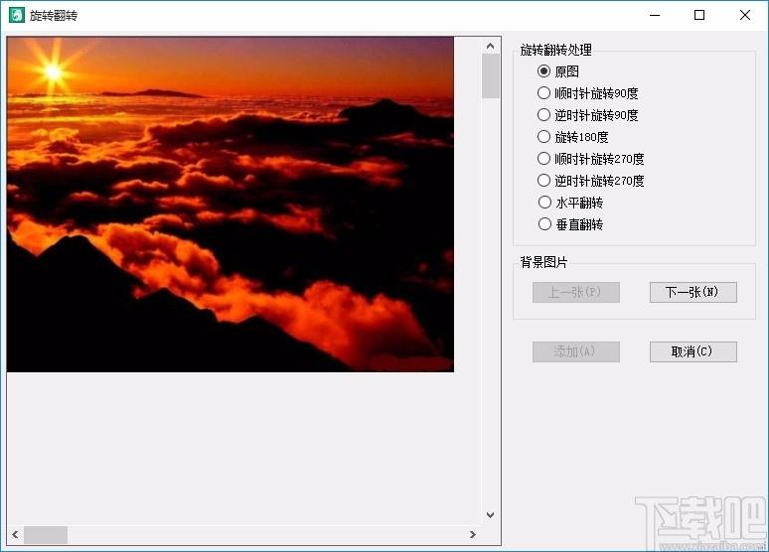Choose 顺时针旋转270度 radio button
This screenshot has height=552, width=769.
pyautogui.click(x=543, y=159)
